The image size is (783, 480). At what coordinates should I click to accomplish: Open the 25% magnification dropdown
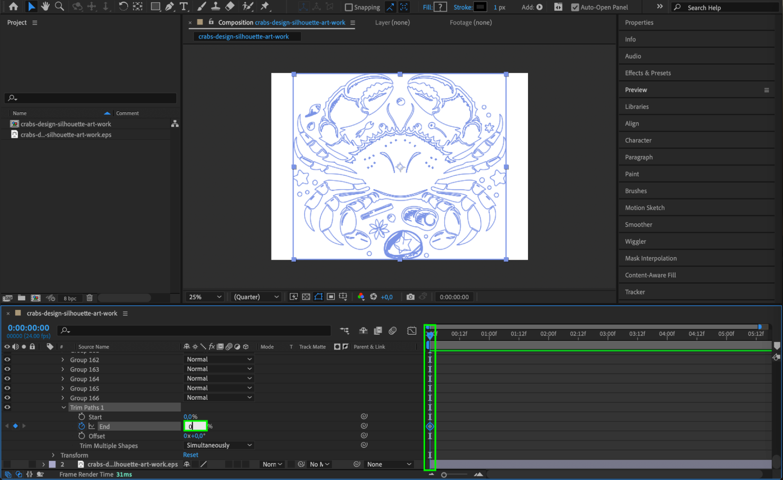[205, 297]
